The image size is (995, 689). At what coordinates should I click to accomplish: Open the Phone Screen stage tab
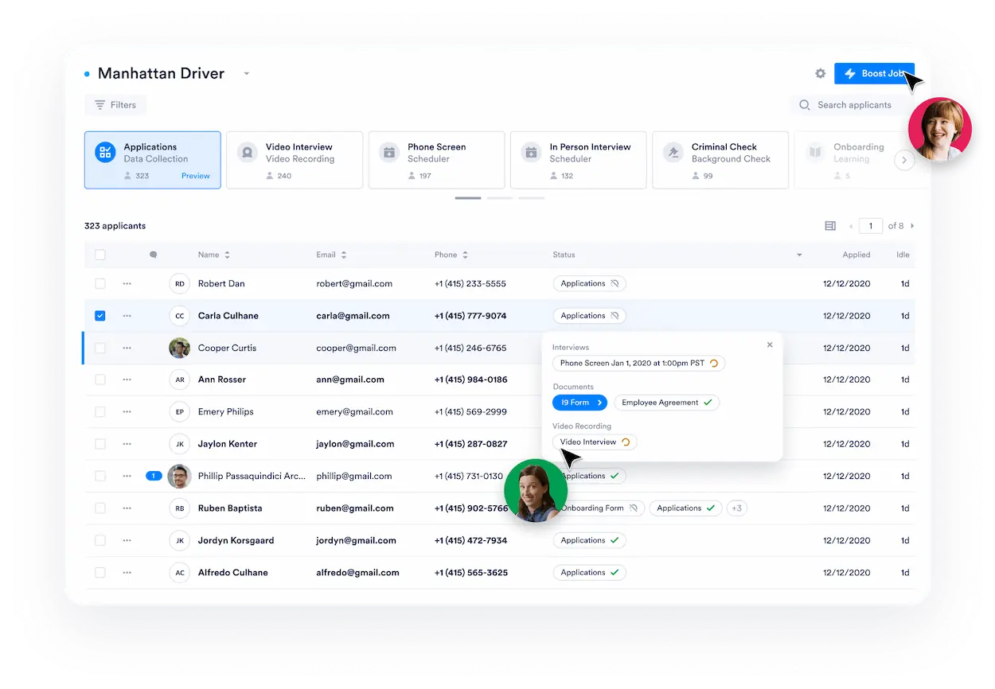(436, 160)
